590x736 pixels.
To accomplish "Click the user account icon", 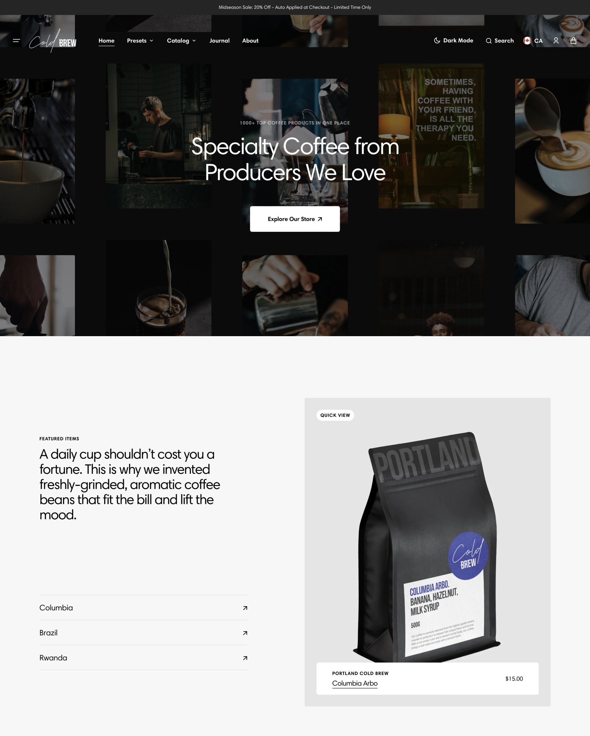I will (557, 41).
